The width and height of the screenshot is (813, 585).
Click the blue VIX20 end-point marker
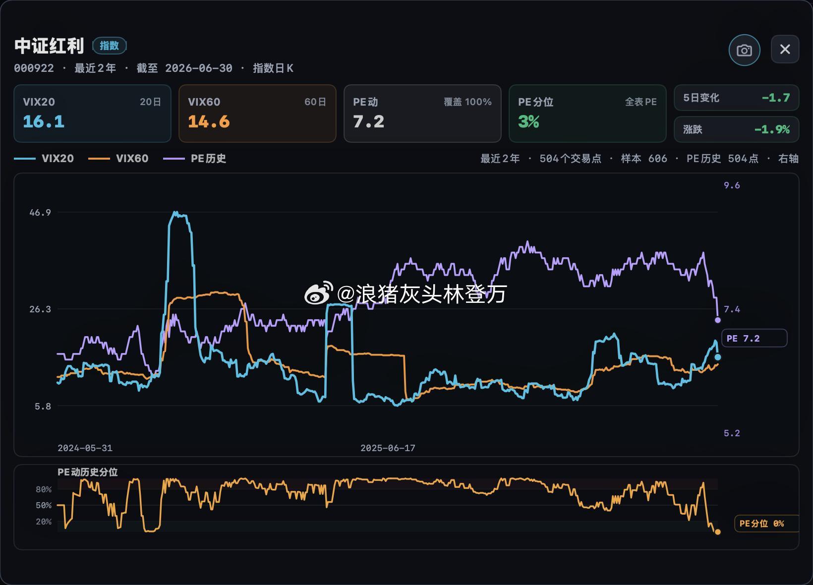(x=717, y=357)
